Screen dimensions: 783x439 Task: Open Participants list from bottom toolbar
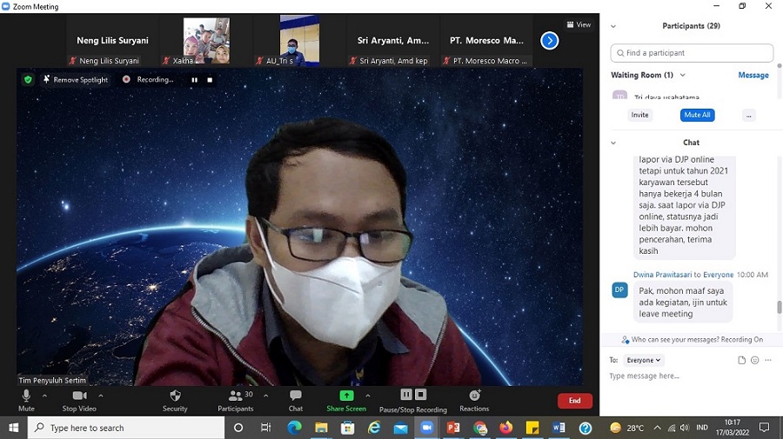coord(236,400)
